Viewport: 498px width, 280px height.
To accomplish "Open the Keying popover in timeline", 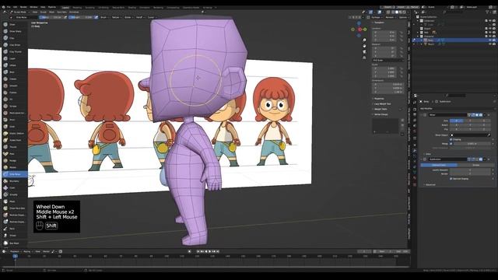I will (x=27, y=251).
